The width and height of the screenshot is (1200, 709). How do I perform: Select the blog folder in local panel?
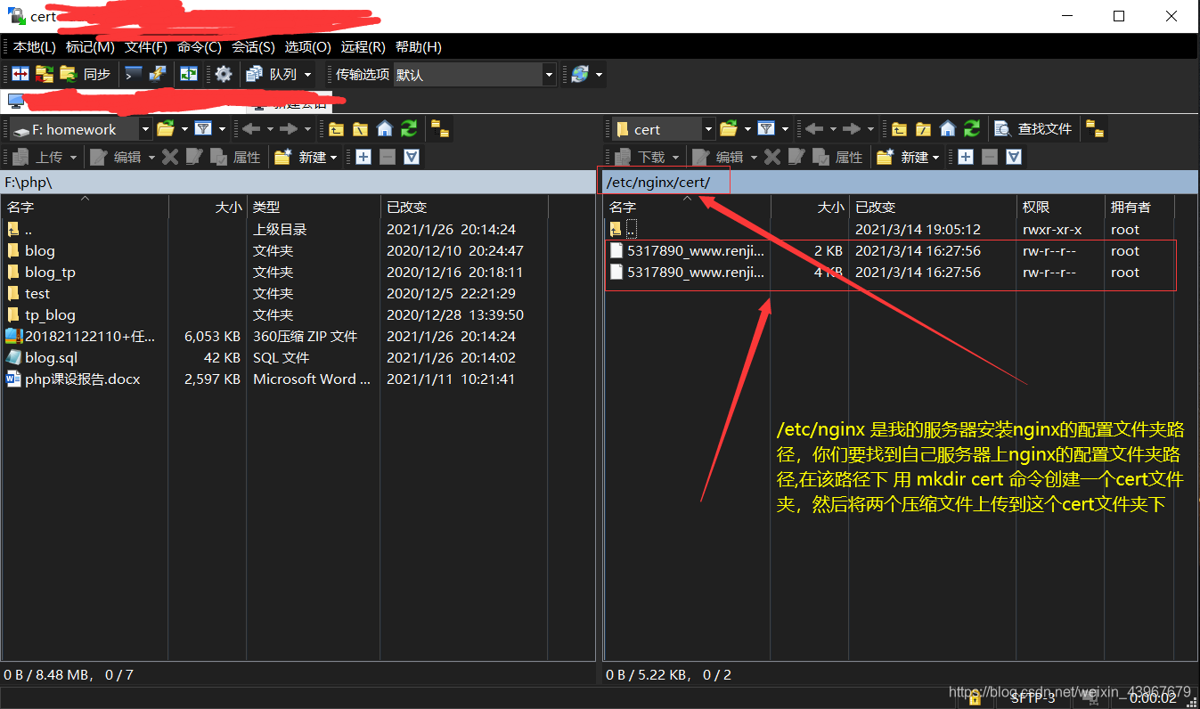40,250
